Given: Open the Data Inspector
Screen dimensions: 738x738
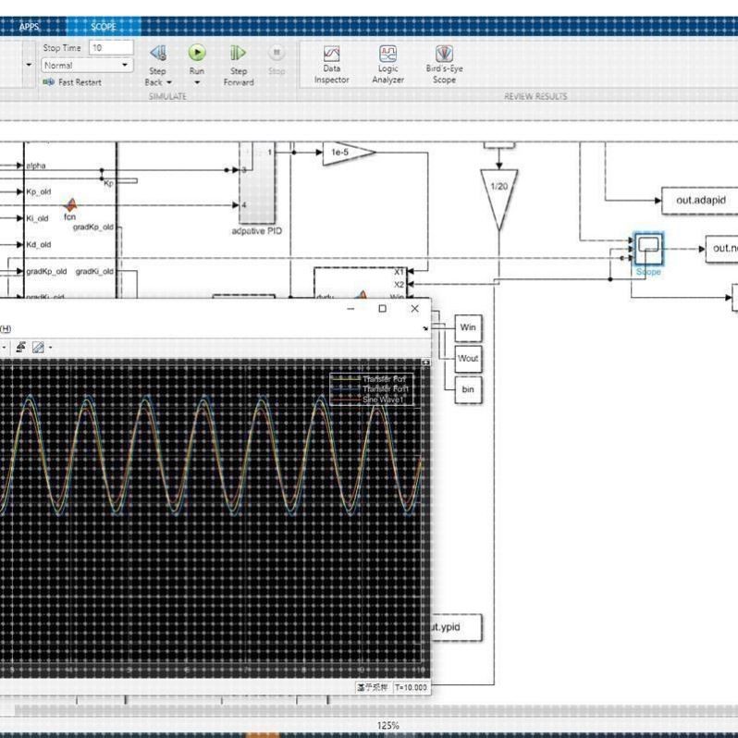Looking at the screenshot, I should click(x=331, y=55).
